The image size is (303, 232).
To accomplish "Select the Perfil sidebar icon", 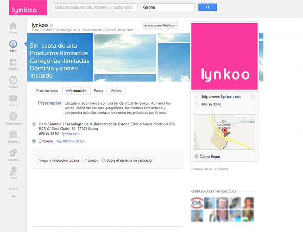I will (13, 44).
